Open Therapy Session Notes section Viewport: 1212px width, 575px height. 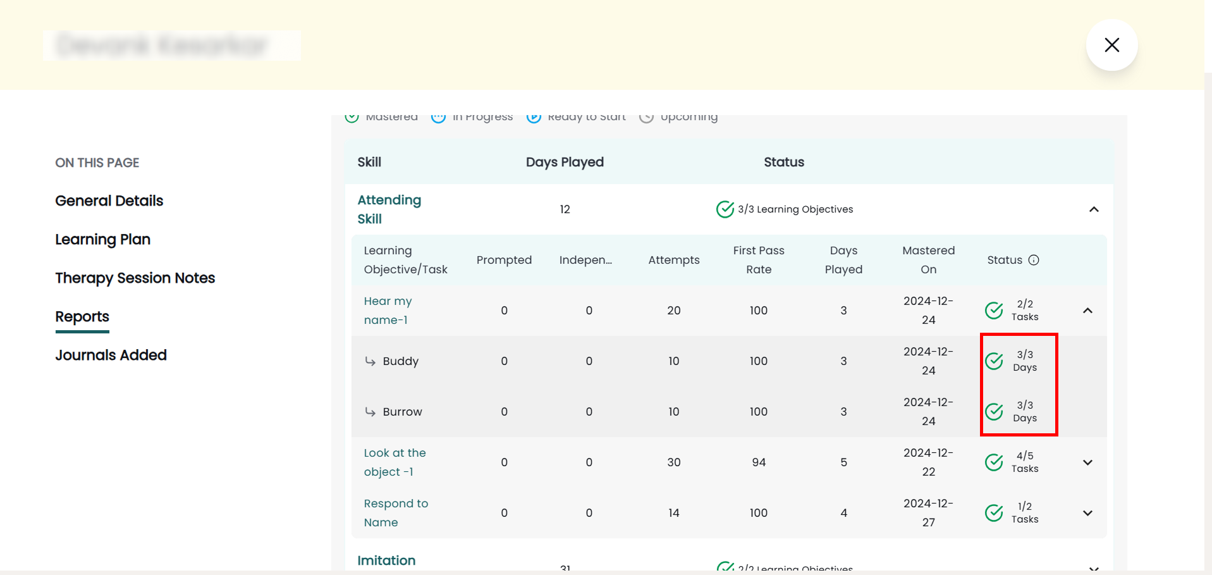(135, 278)
